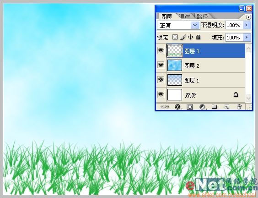
Task: Select 背景 layer name
Action: (190, 95)
